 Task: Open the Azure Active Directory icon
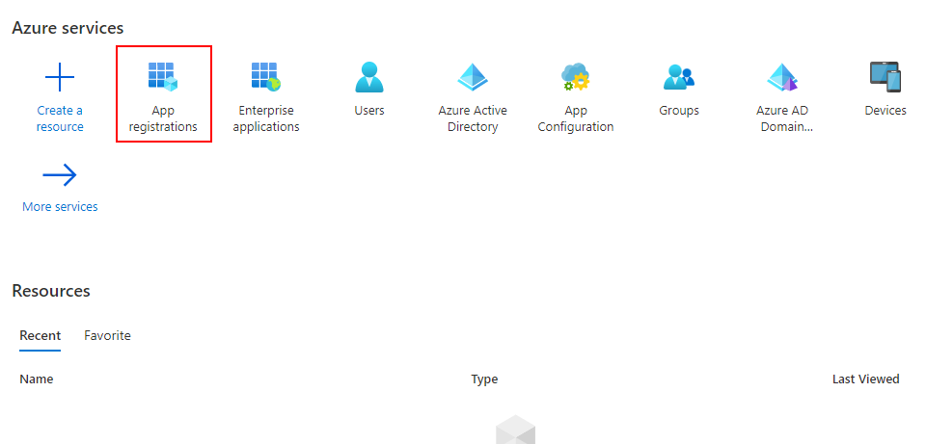pyautogui.click(x=473, y=77)
